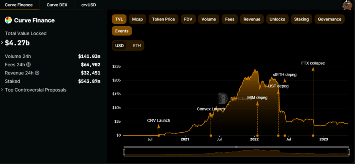
Task: Click the left handle of time range slider
Action: pyautogui.click(x=124, y=152)
